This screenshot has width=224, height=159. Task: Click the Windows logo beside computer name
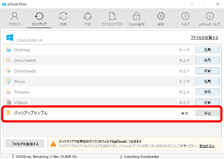click(10, 37)
